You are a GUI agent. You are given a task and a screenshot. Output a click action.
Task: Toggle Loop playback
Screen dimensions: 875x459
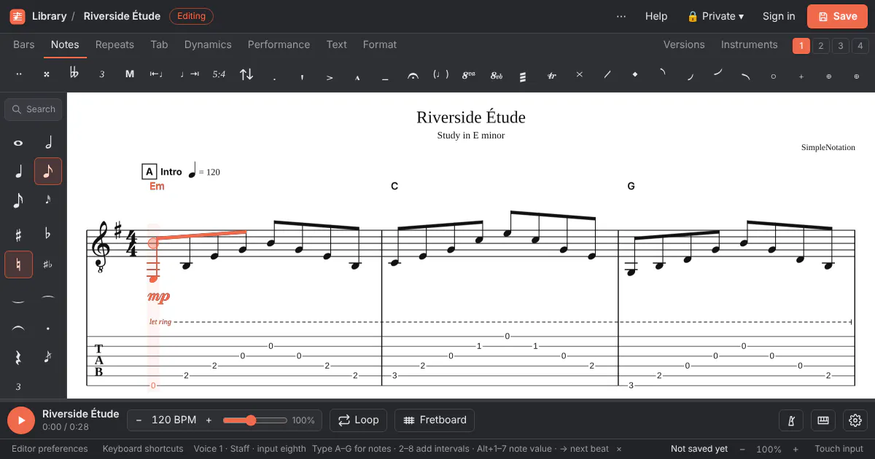point(358,420)
